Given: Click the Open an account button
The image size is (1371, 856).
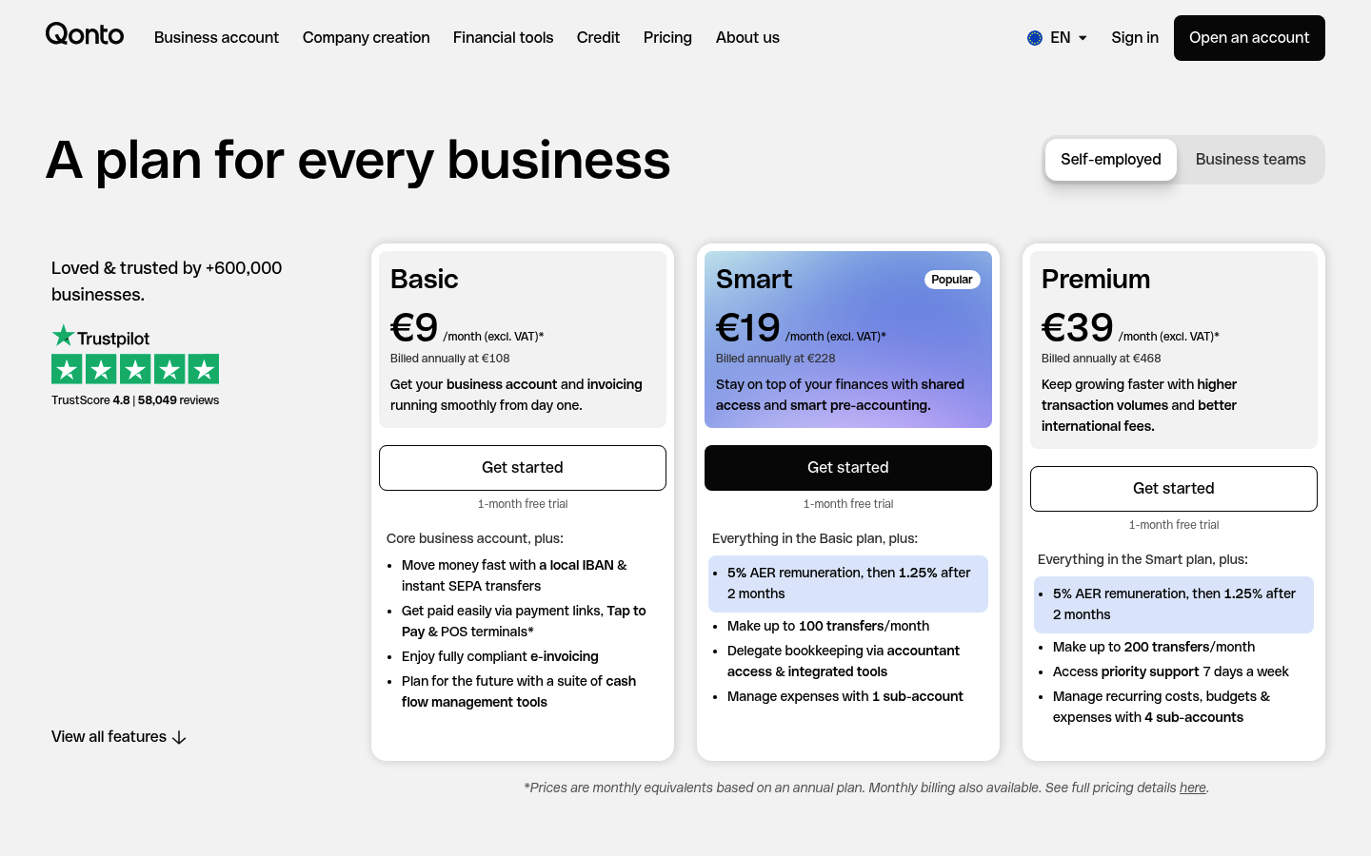Looking at the screenshot, I should [x=1249, y=38].
